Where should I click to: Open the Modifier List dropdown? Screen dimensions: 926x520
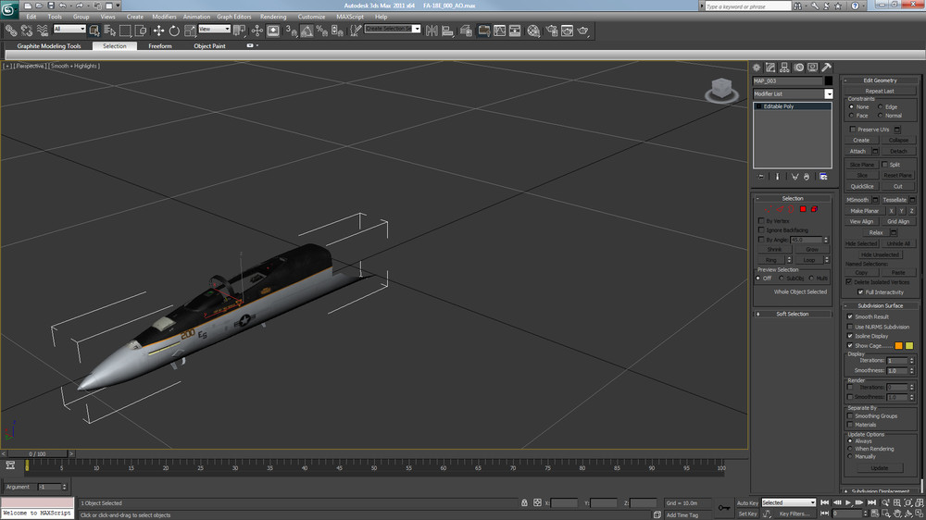pyautogui.click(x=829, y=94)
